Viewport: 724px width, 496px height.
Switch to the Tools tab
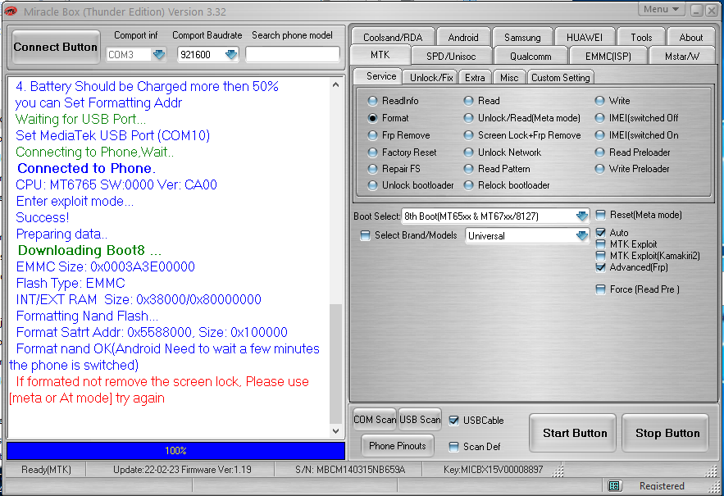(x=641, y=38)
